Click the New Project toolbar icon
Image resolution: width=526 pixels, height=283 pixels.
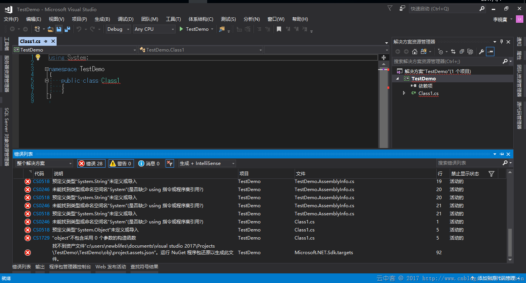coord(37,29)
